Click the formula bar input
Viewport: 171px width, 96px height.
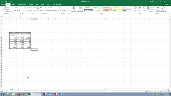96,16
